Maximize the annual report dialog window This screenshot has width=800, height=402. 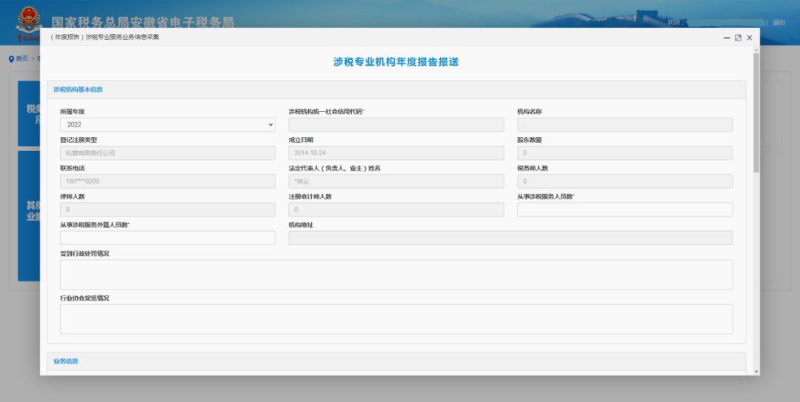(x=738, y=38)
